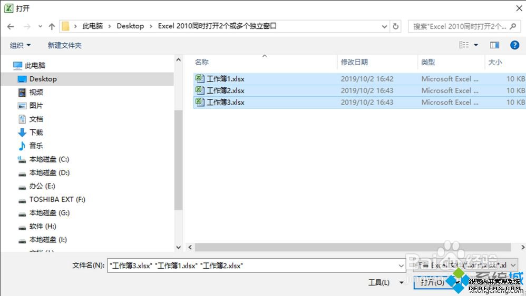Screen dimensions: 526x296
Task: Click navigation pane scroll up arrow
Action: coord(179,60)
